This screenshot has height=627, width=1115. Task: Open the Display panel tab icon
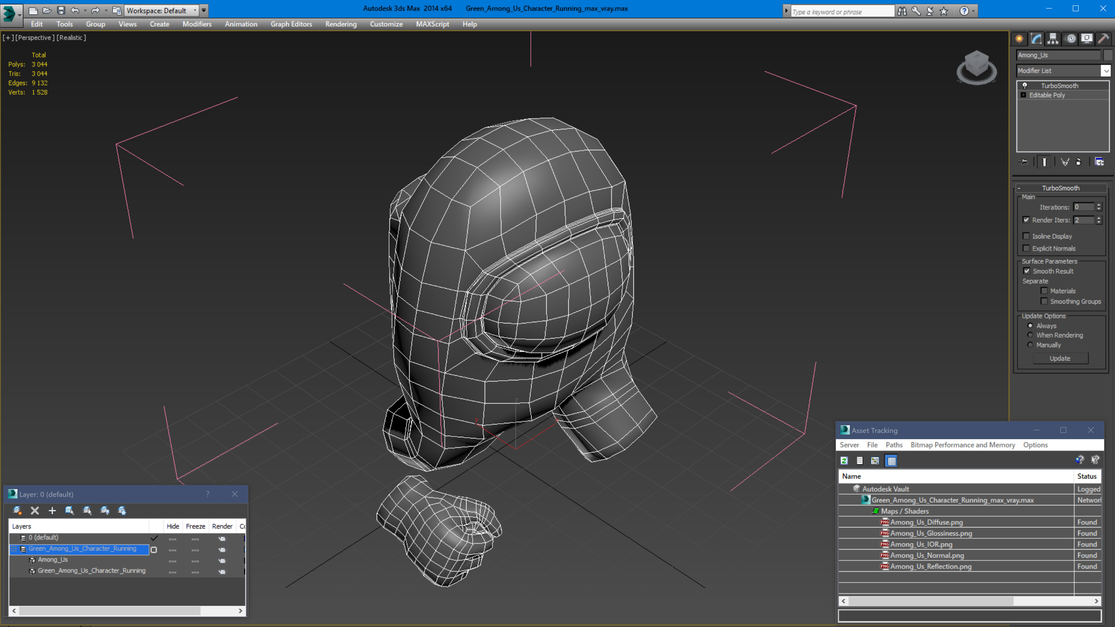pyautogui.click(x=1086, y=39)
